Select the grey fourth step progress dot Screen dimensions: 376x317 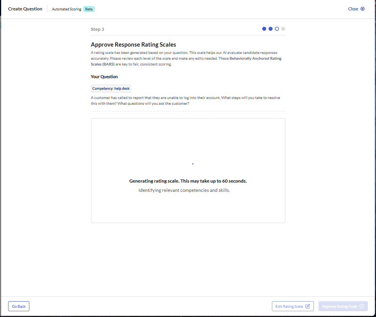[x=283, y=29]
